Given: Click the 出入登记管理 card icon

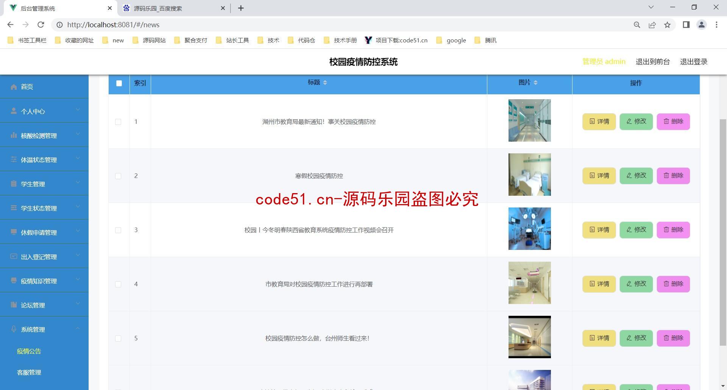Looking at the screenshot, I should [14, 256].
